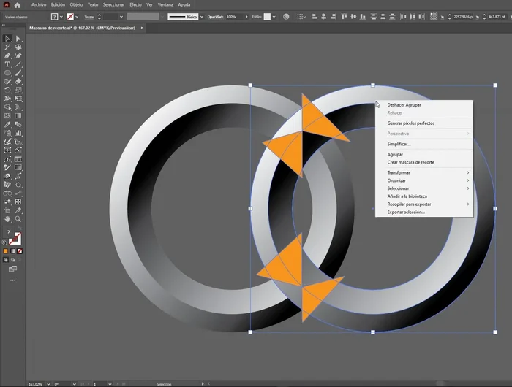Viewport: 512px width, 387px height.
Task: Choose Crear máscara de recorte
Action: point(410,162)
